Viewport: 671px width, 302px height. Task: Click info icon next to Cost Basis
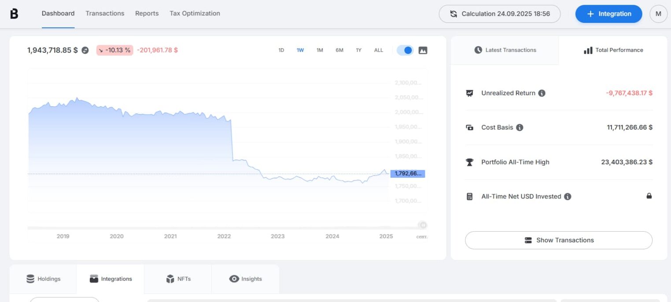point(520,128)
